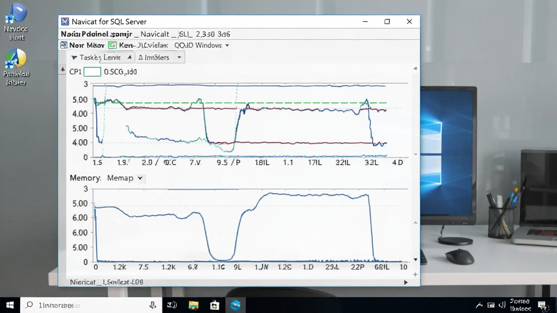Click the Memory label

tap(85, 178)
